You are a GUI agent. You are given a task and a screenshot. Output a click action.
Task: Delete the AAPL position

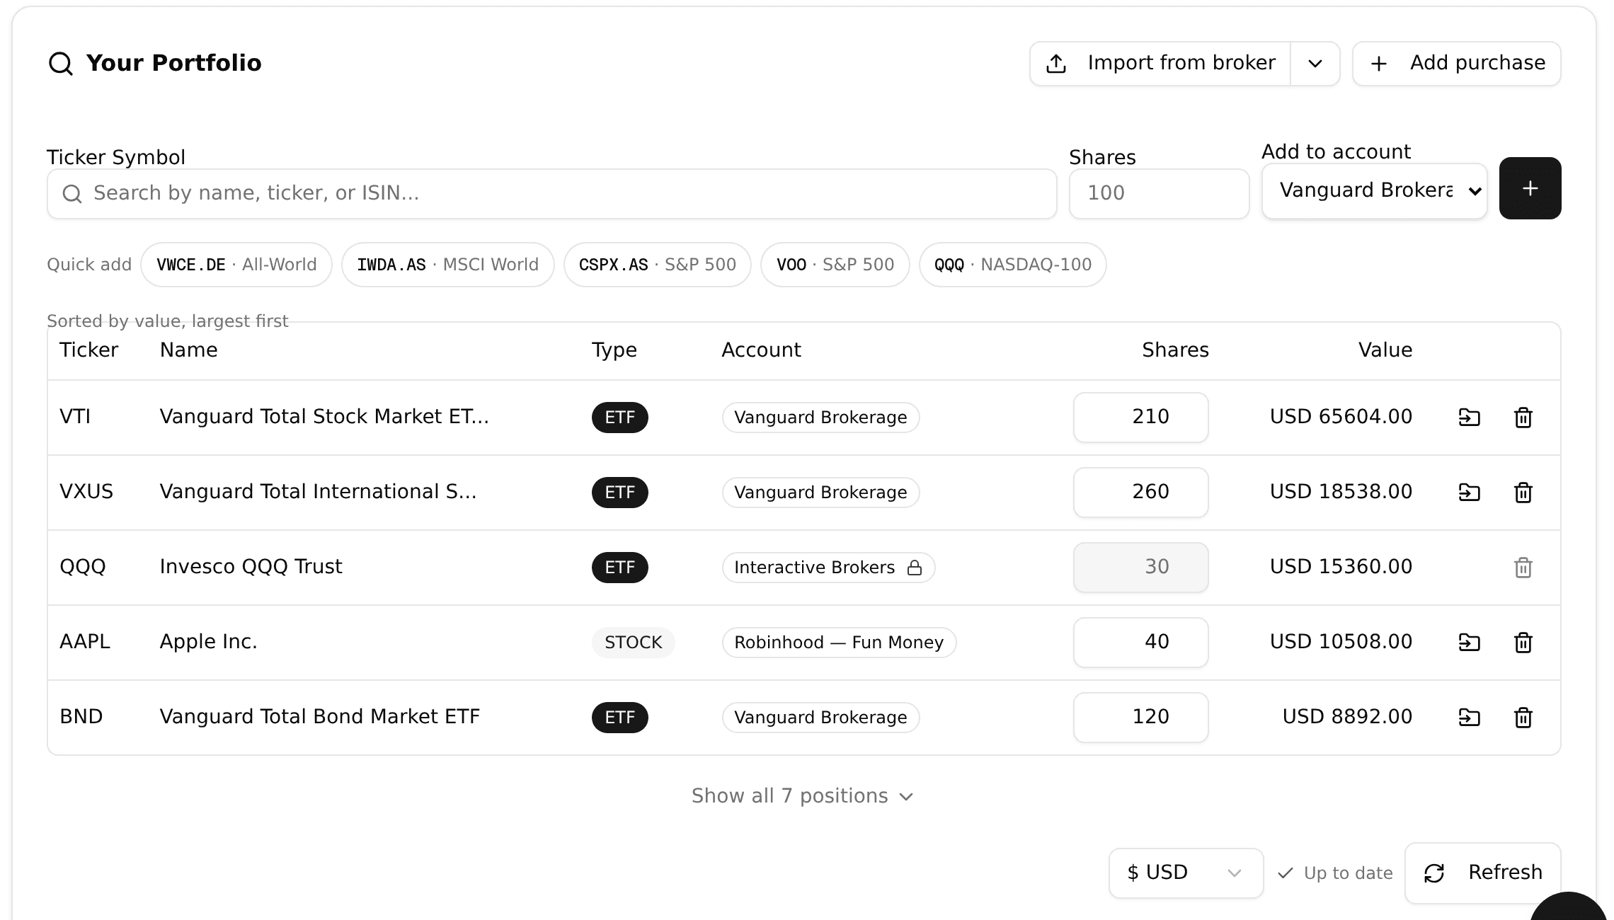(x=1523, y=643)
